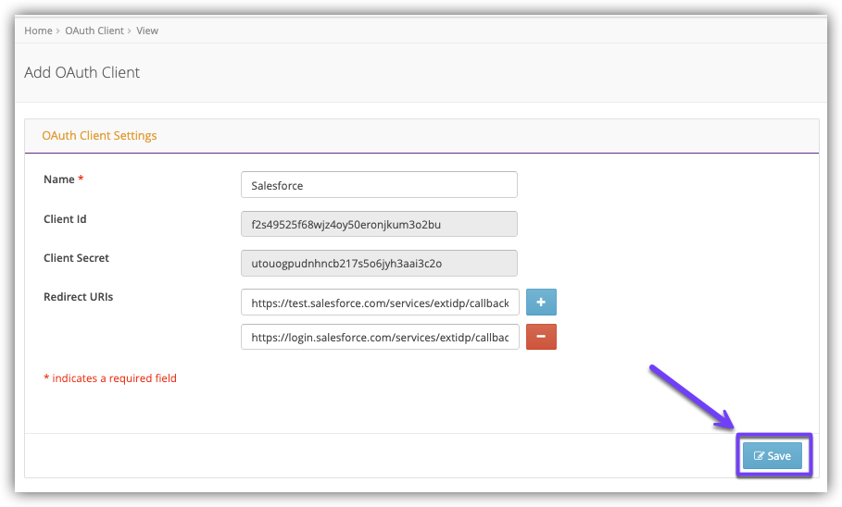The image size is (842, 507).
Task: Click the Client Secret field
Action: 378,263
